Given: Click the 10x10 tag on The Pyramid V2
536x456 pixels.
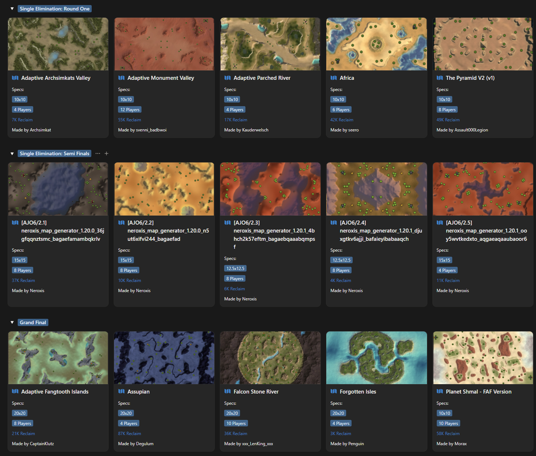Looking at the screenshot, I should 444,100.
